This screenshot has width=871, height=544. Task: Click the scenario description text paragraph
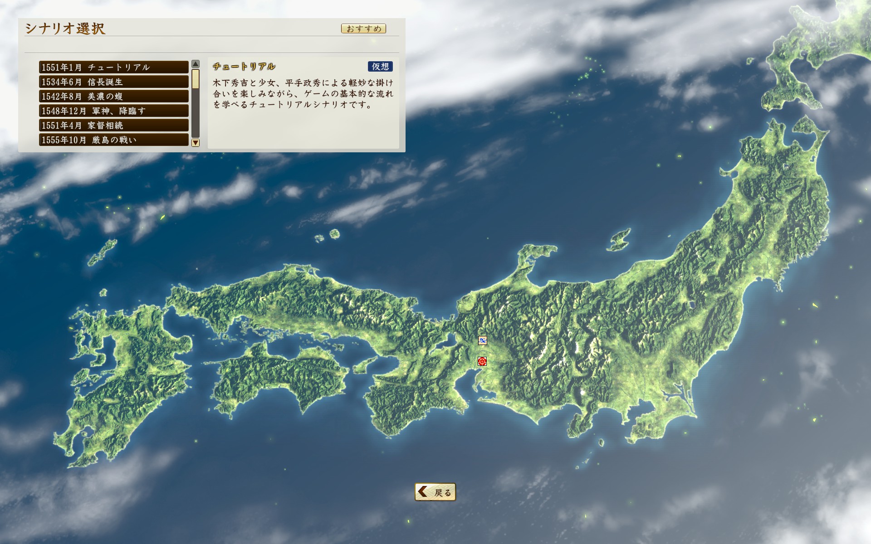pos(303,94)
